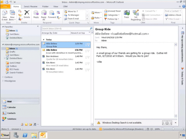Create a New E-mail message
The width and height of the screenshot is (186, 139).
(x=5, y=15)
